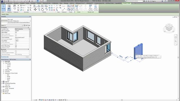This screenshot has width=180, height=101.
Task: Close the Project Browser panel
Action: (x=30, y=59)
